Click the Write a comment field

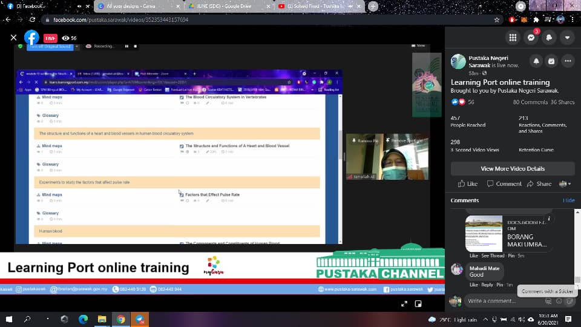[x=504, y=301]
